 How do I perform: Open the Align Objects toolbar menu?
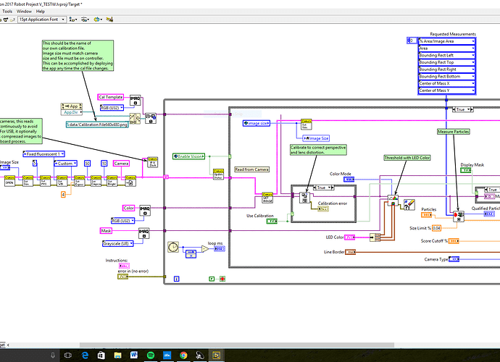coord(73,20)
